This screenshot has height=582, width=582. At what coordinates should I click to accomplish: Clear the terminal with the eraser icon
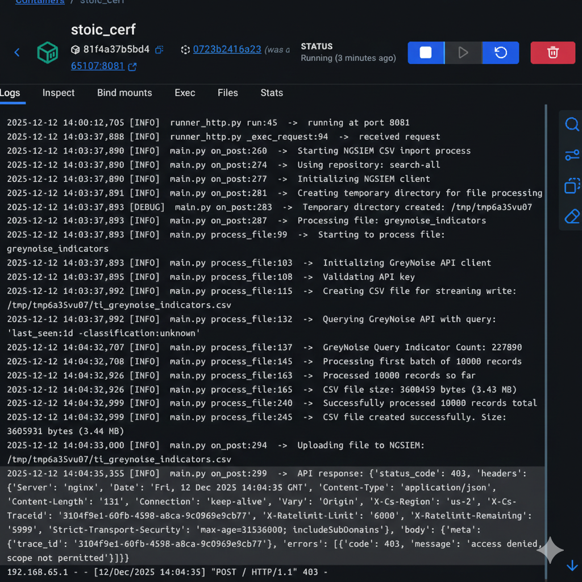[x=572, y=216]
